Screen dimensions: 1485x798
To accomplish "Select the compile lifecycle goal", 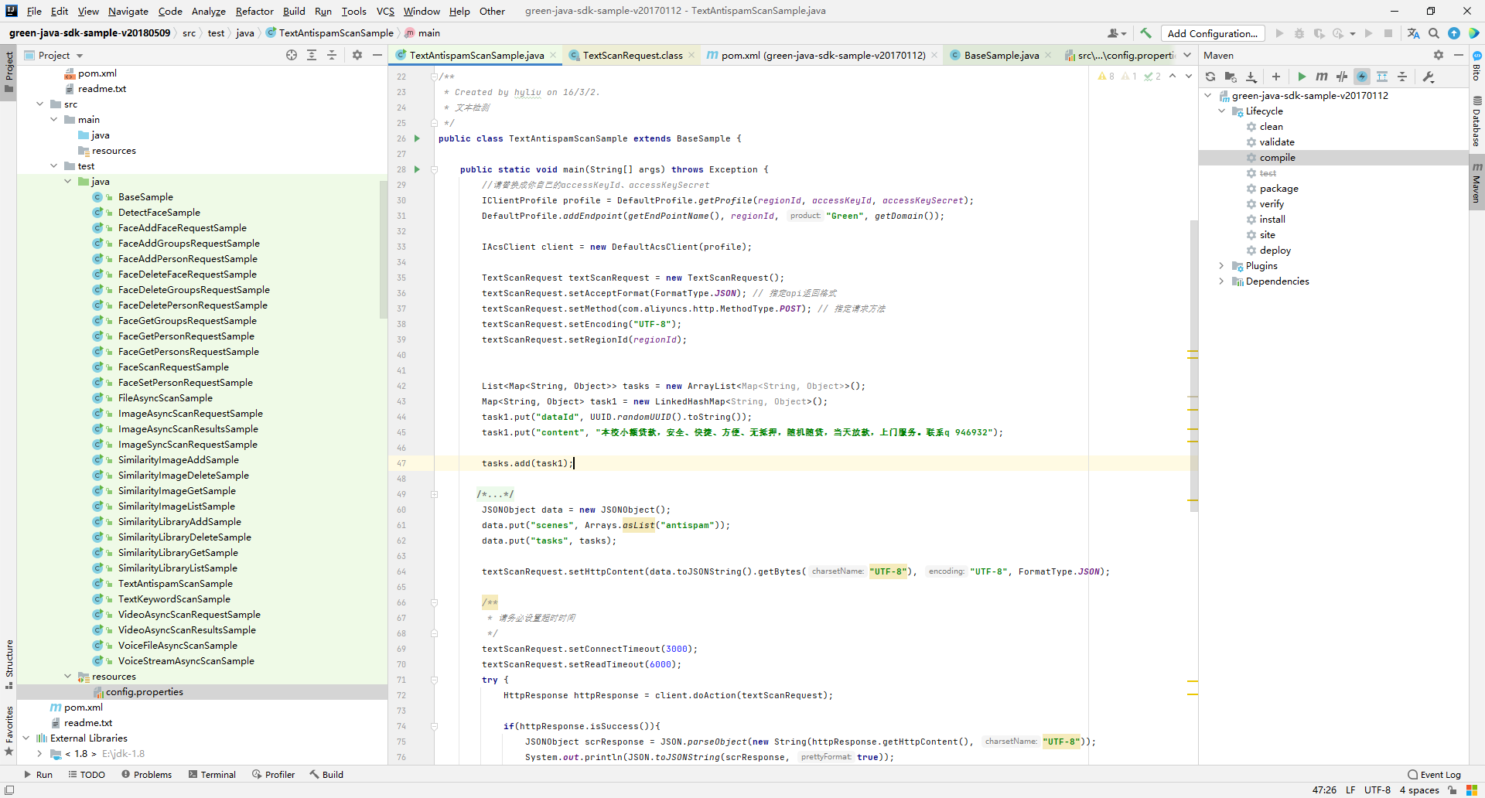I will [x=1277, y=157].
